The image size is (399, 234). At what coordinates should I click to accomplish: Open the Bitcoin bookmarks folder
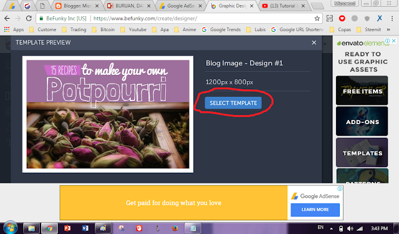coord(103,29)
